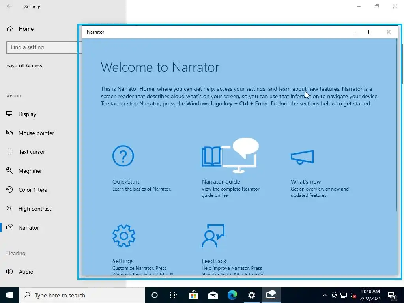The width and height of the screenshot is (404, 303).
Task: Click the Display monitor icon in sidebar
Action: [9, 114]
